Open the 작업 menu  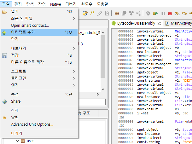pos(42,4)
